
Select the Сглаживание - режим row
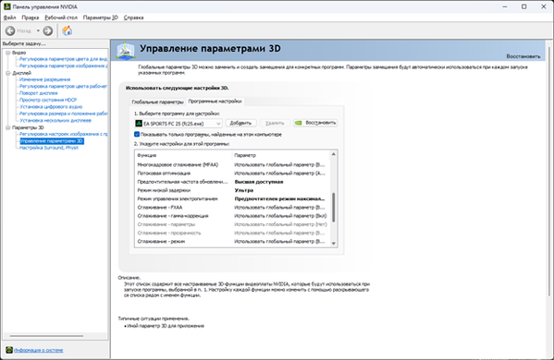click(x=232, y=242)
